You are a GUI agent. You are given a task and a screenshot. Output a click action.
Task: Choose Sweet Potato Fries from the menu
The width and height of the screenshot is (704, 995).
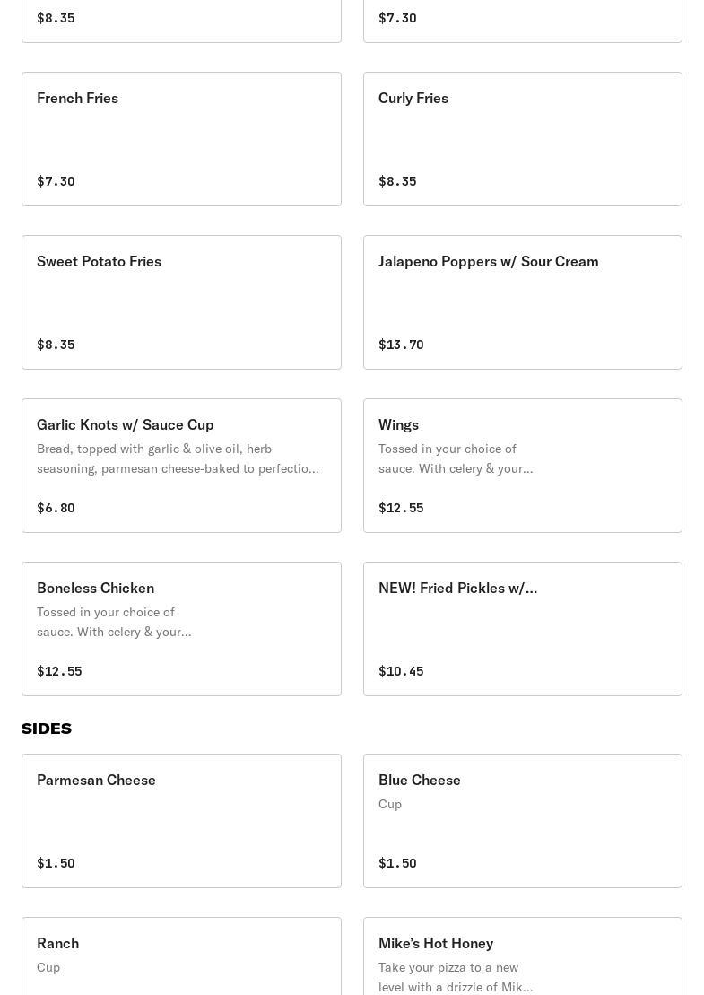[x=181, y=302]
